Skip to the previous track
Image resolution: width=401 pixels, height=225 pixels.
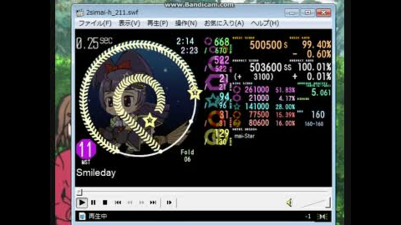coord(118,202)
